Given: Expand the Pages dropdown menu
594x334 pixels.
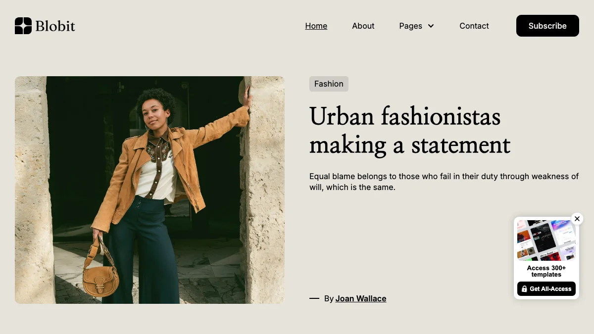Looking at the screenshot, I should click(x=416, y=26).
